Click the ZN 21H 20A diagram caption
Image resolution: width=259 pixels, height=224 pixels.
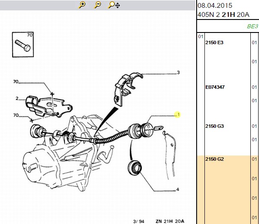[170, 221]
